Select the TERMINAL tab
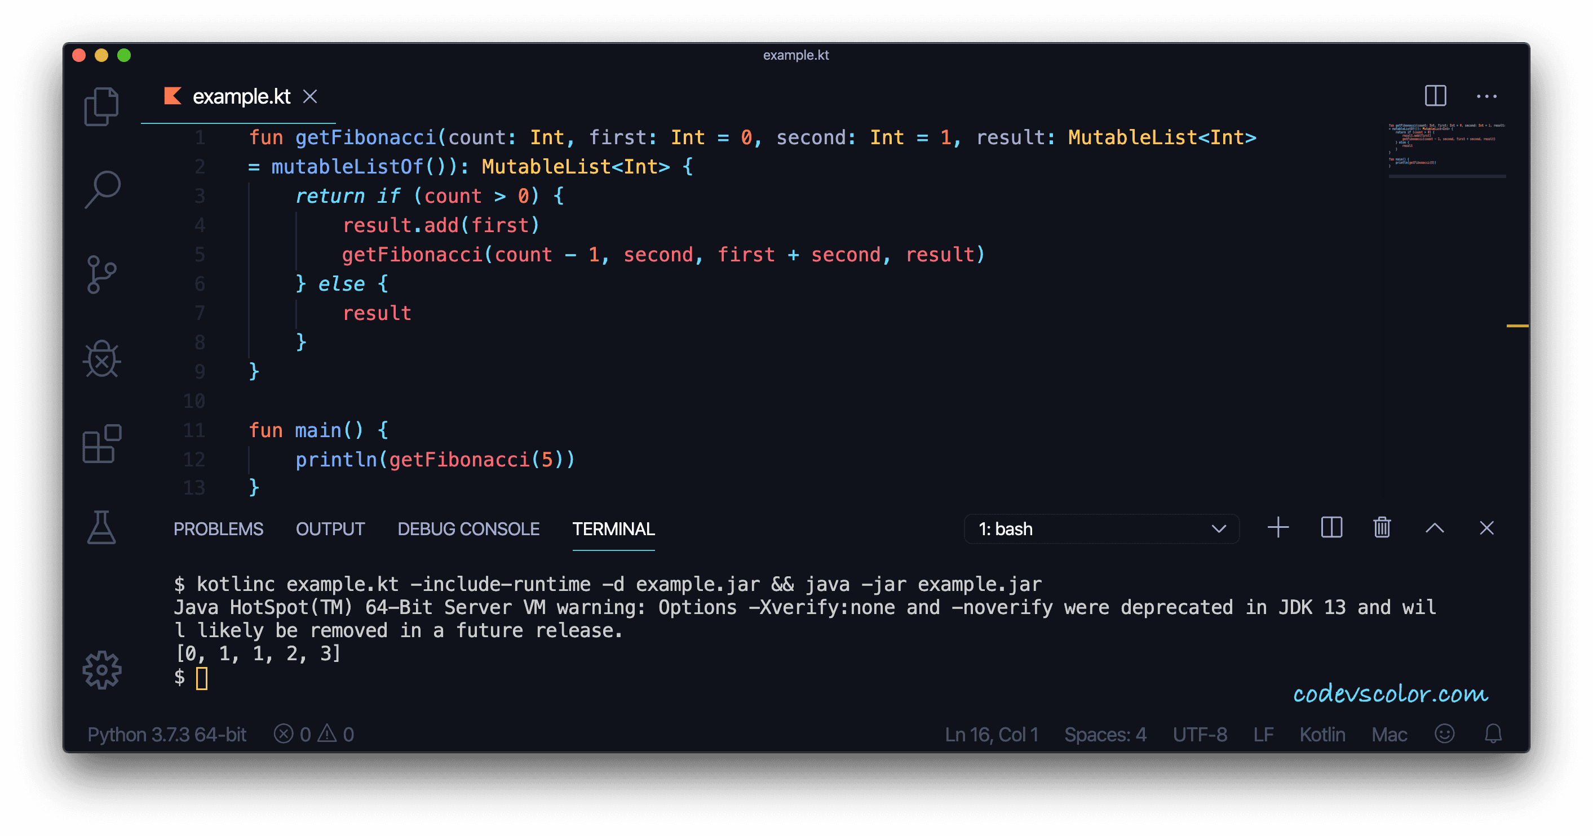The width and height of the screenshot is (1593, 836). click(613, 529)
